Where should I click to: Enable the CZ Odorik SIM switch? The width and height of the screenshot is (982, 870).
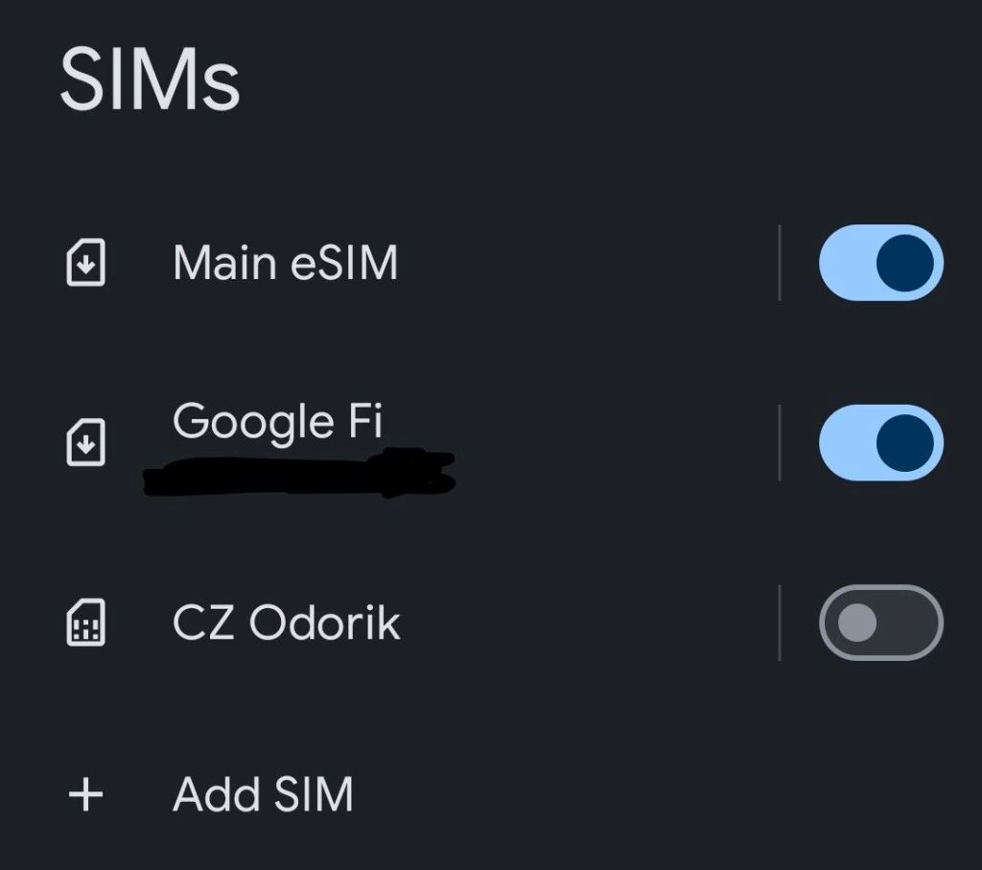[x=880, y=623]
